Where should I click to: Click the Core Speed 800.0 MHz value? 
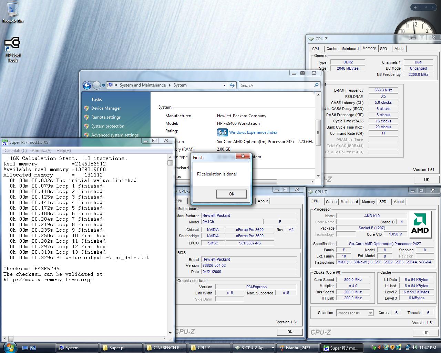353,280
